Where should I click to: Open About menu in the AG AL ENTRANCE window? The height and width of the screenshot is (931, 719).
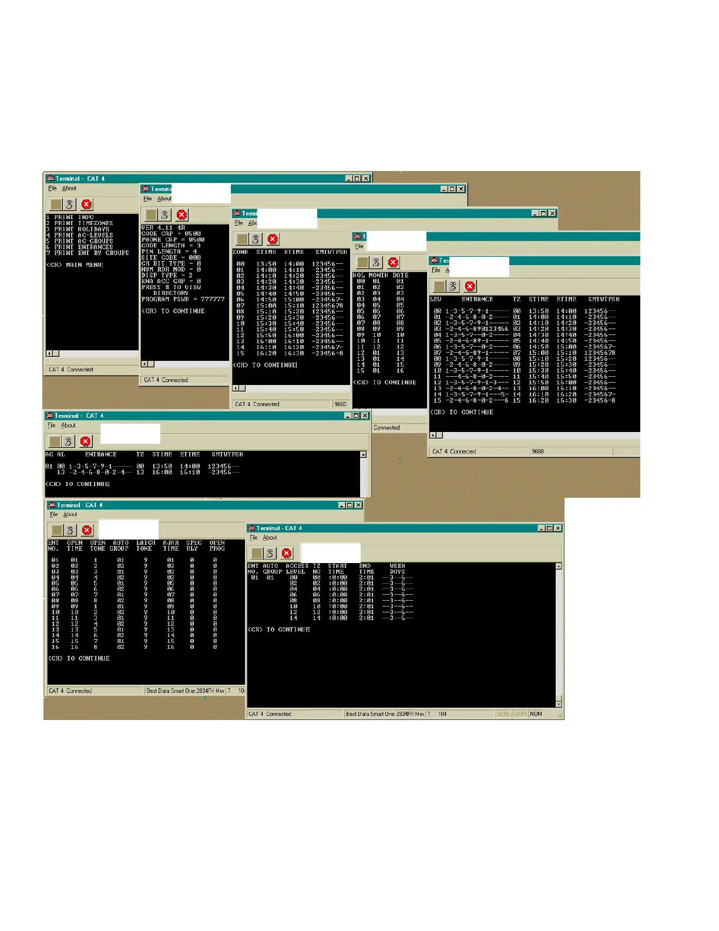[68, 426]
